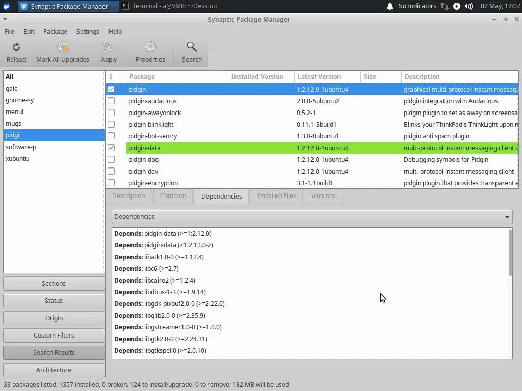Switch to the Installed Files tab
The width and height of the screenshot is (522, 391).
277,196
